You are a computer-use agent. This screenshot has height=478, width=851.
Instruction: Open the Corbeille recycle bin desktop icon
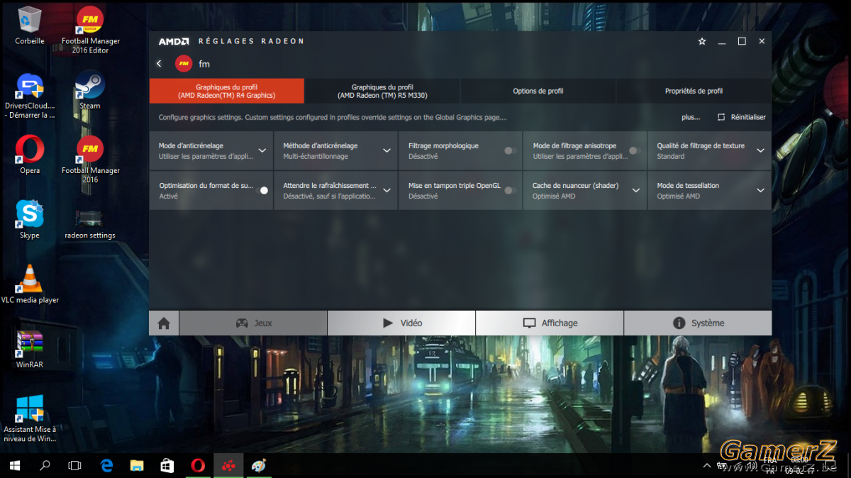30,26
